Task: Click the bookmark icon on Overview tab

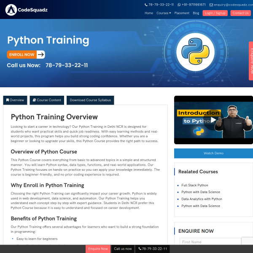Action: 8,100
